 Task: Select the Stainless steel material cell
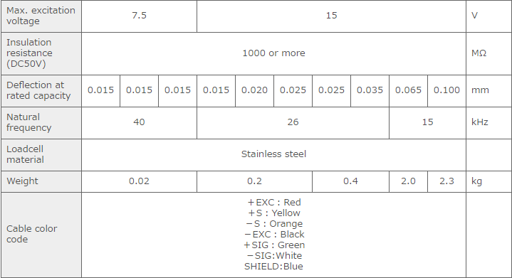tap(273, 154)
